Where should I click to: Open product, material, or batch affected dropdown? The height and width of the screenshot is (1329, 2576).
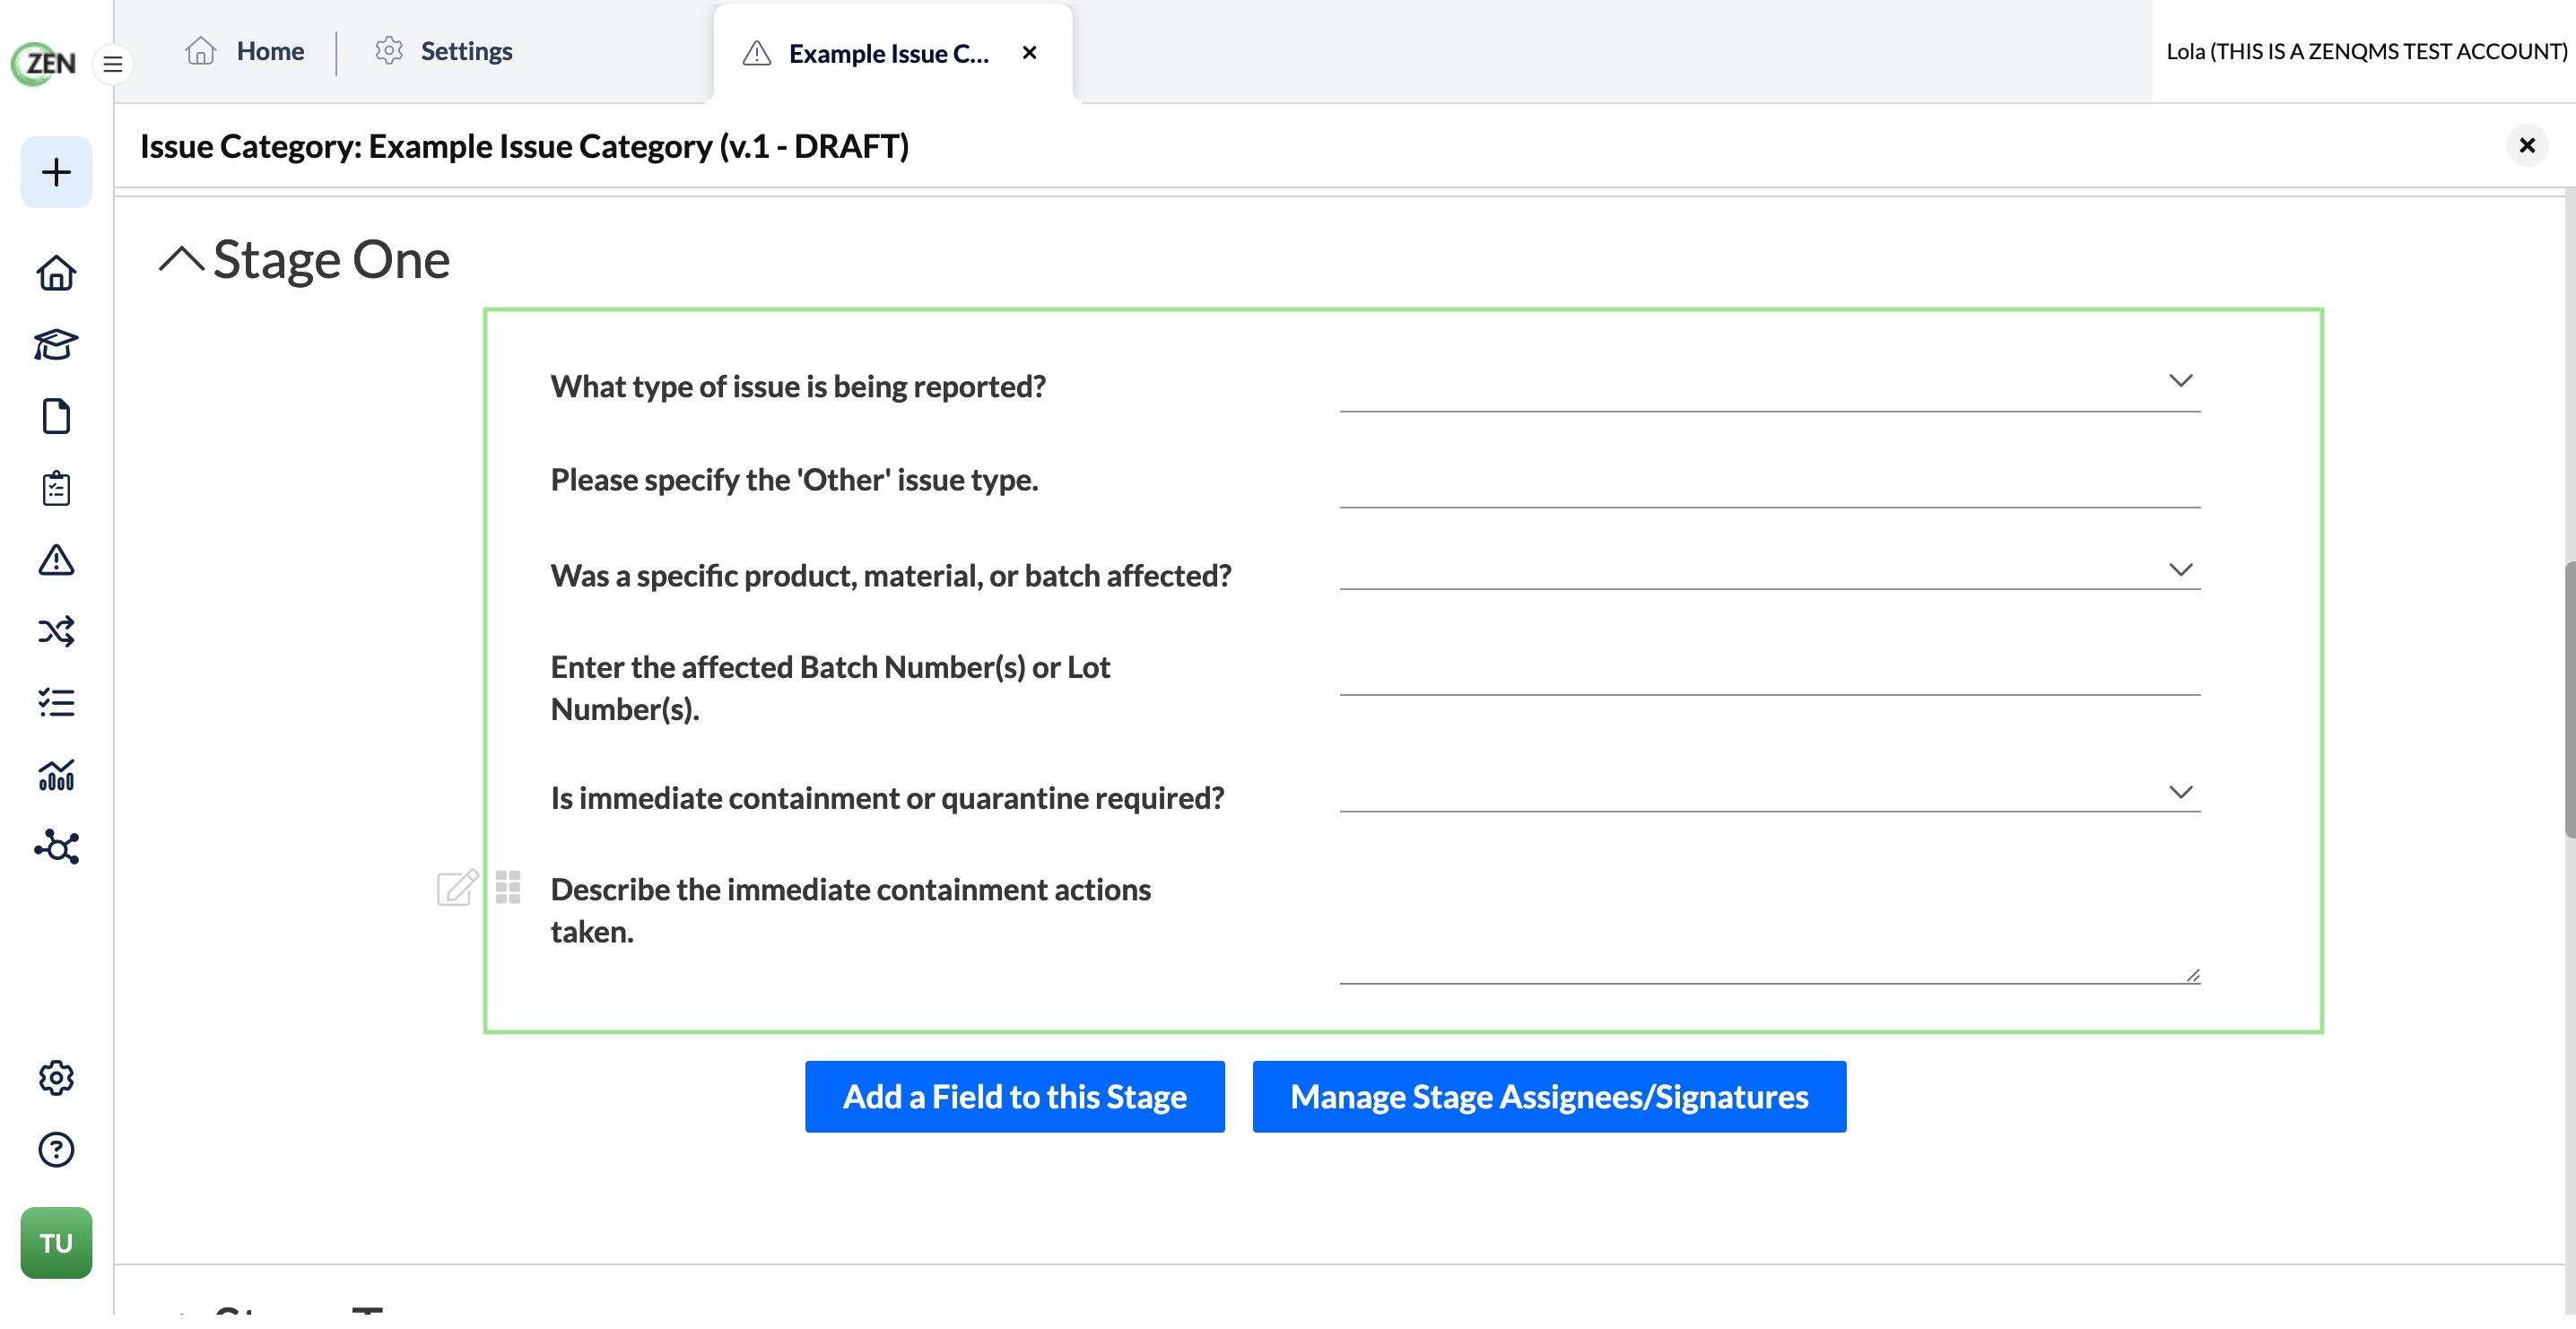[x=1770, y=572]
